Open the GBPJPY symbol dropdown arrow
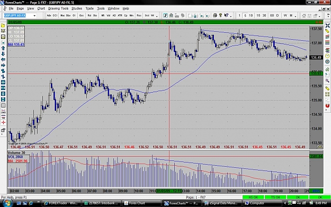The width and height of the screenshot is (331, 207). pos(34,15)
